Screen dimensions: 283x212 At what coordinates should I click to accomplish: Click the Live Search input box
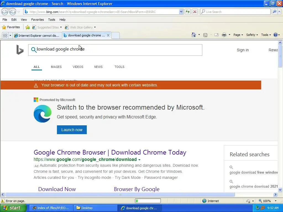(235, 12)
